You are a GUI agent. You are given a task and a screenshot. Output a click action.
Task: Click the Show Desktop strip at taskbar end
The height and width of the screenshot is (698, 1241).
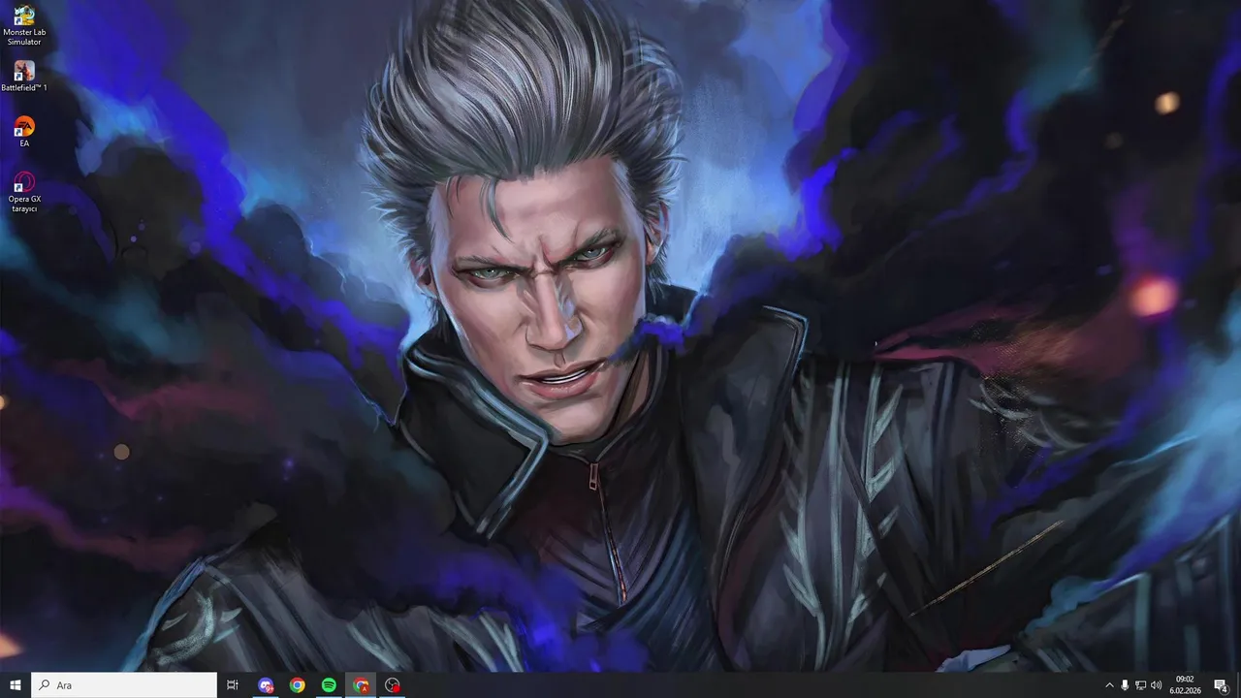click(x=1238, y=685)
